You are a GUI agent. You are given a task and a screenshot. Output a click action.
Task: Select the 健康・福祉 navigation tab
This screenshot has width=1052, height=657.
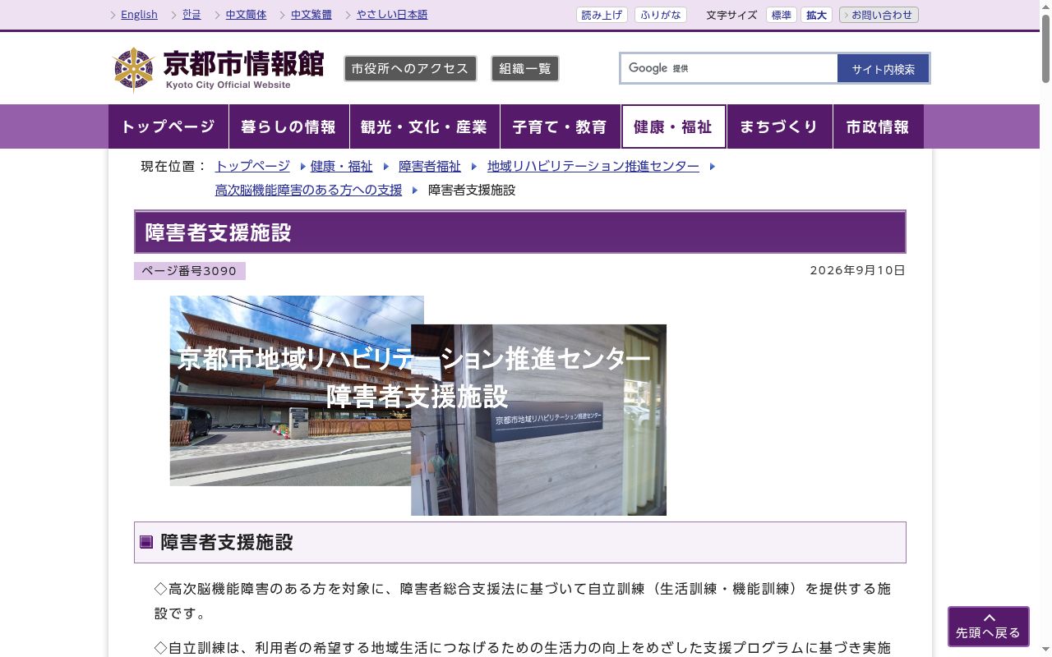pos(673,126)
